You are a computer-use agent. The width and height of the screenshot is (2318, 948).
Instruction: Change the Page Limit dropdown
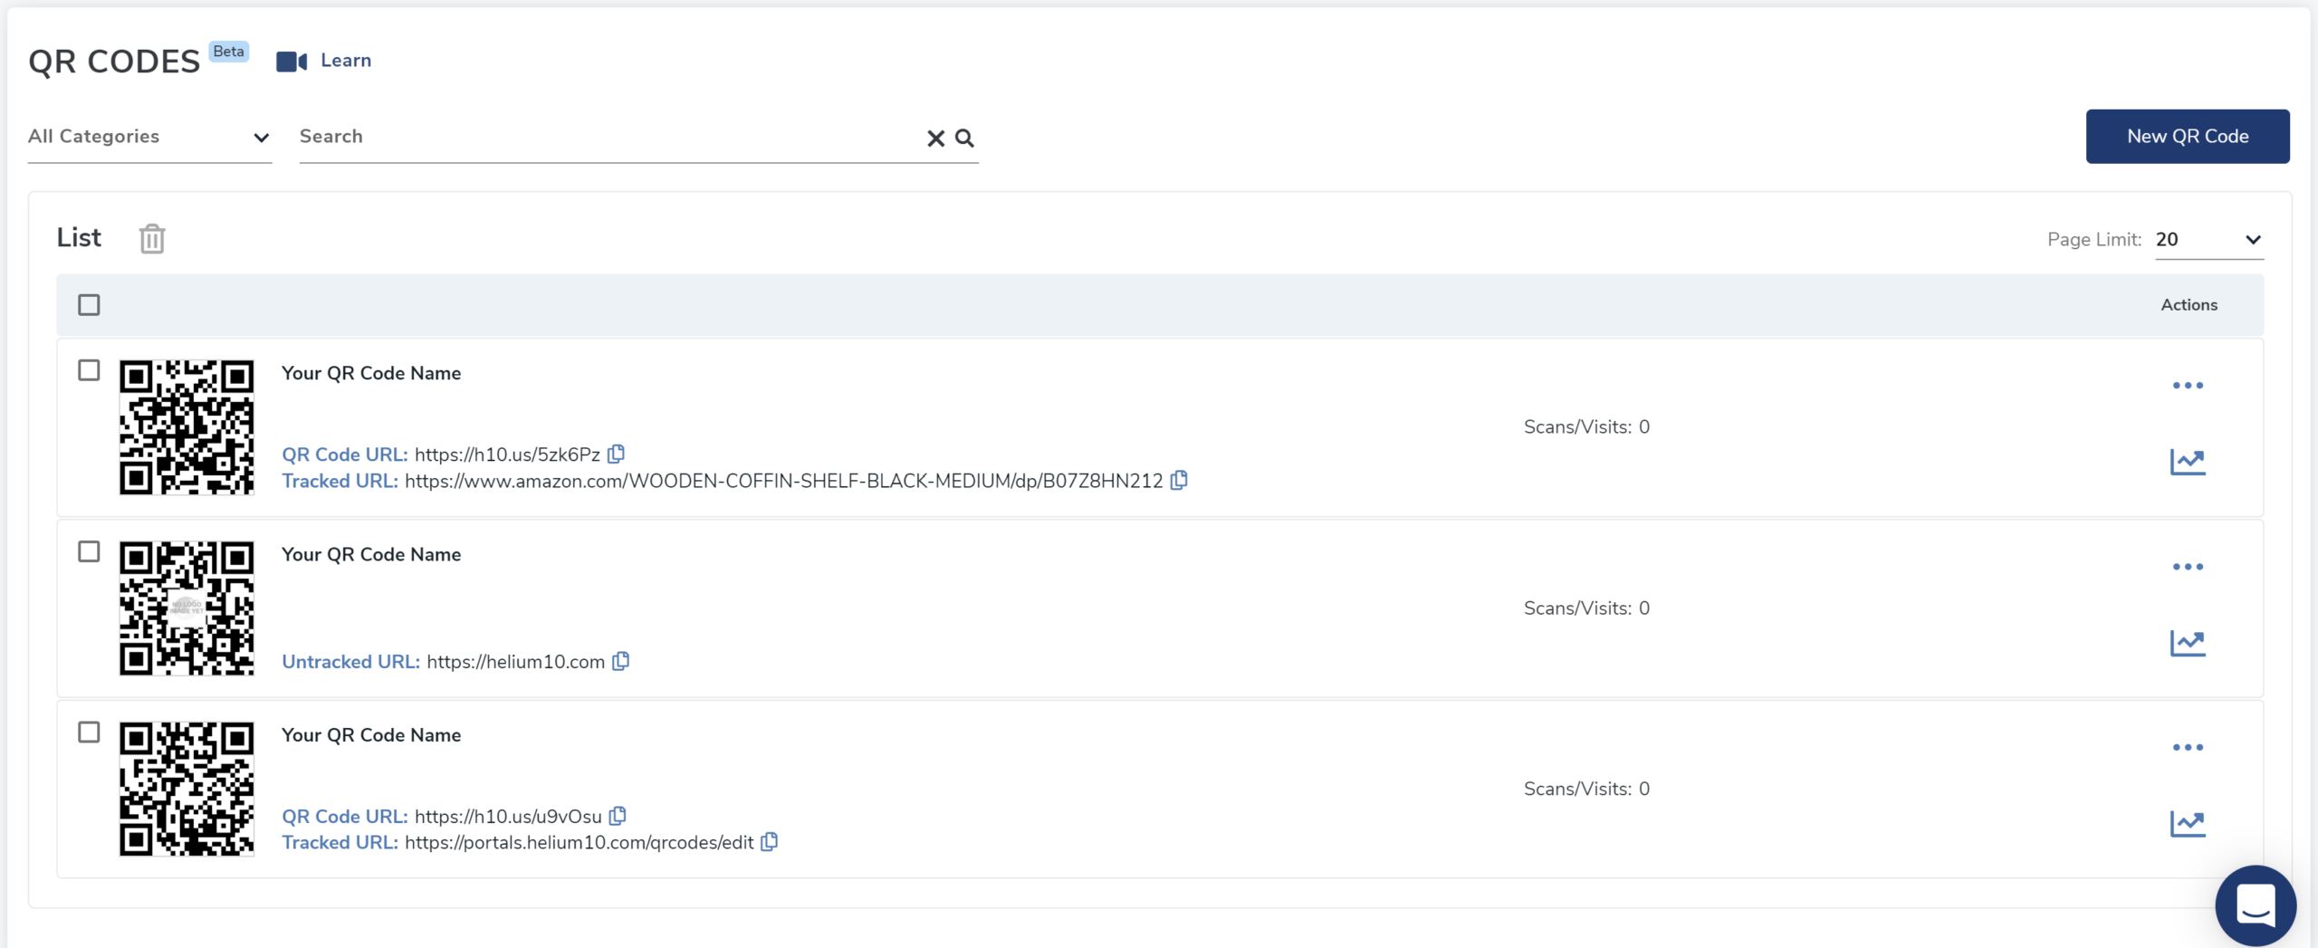[2209, 240]
